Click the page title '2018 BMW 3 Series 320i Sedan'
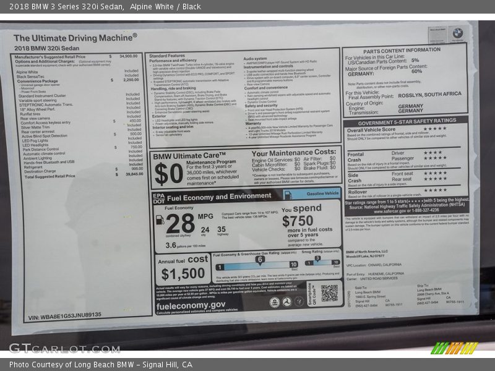495x371 pixels. click(66, 7)
